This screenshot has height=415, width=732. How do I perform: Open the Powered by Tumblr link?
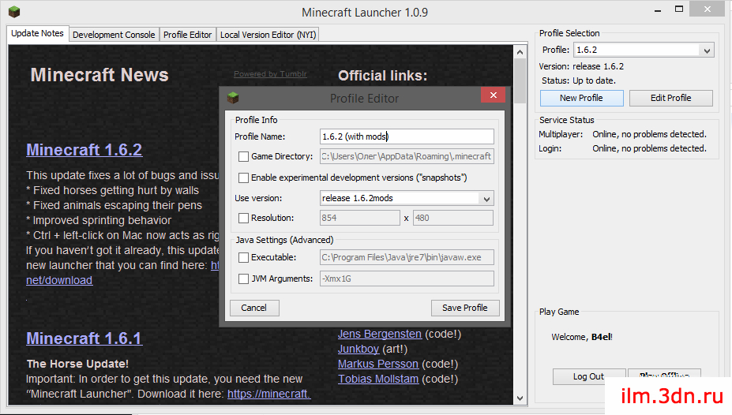[270, 73]
